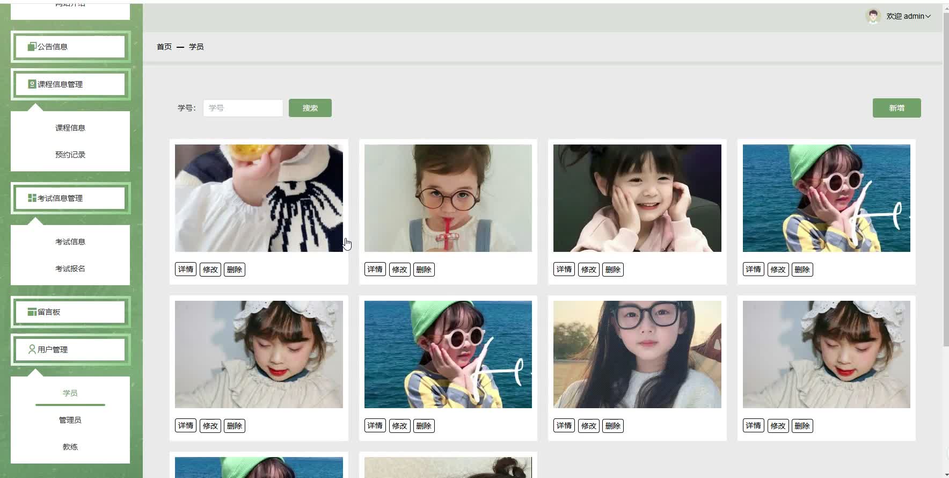This screenshot has width=949, height=478.
Task: Click 修改 under top-row green hat photo
Action: point(778,270)
